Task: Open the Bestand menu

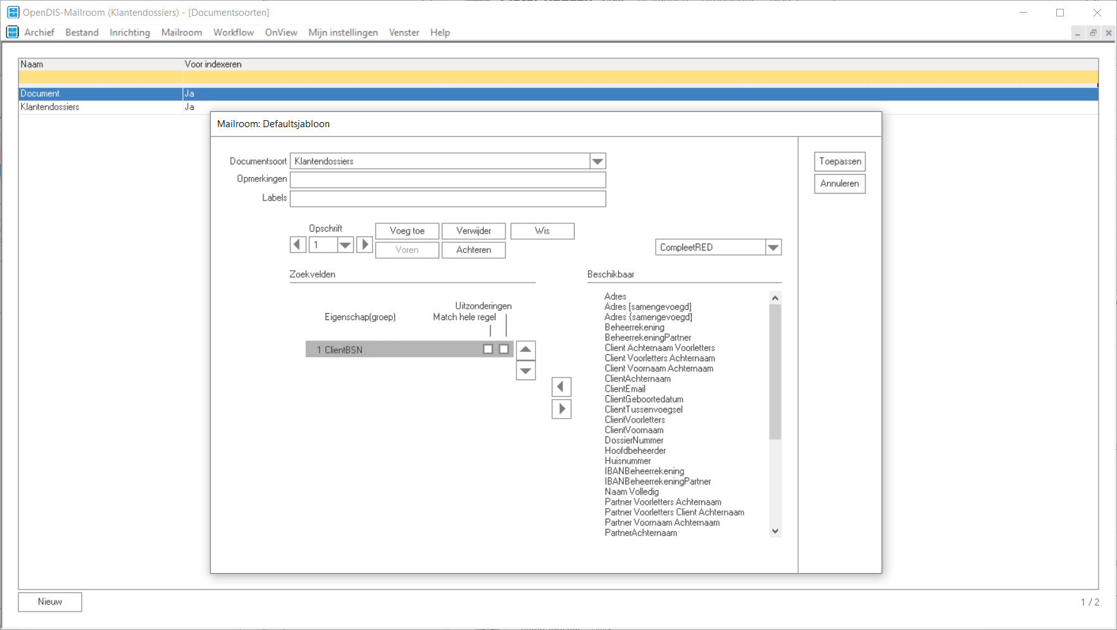Action: [x=82, y=32]
